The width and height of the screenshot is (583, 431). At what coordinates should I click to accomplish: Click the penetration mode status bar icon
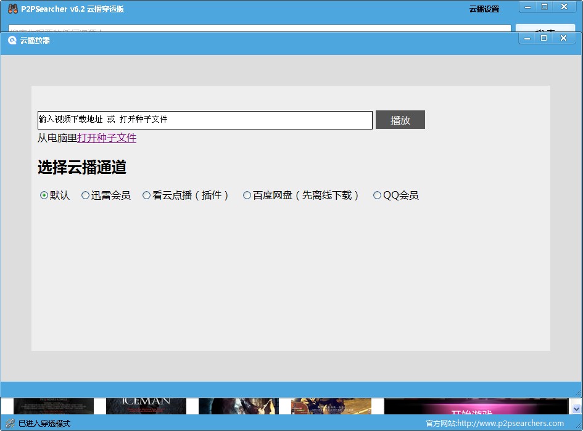(x=9, y=424)
